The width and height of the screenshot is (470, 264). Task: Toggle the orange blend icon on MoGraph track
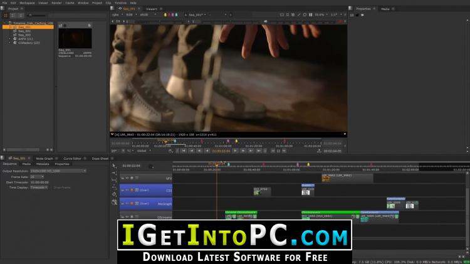tap(132, 203)
